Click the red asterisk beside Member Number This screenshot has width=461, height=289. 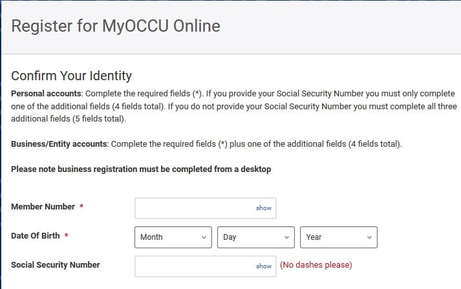pos(81,207)
